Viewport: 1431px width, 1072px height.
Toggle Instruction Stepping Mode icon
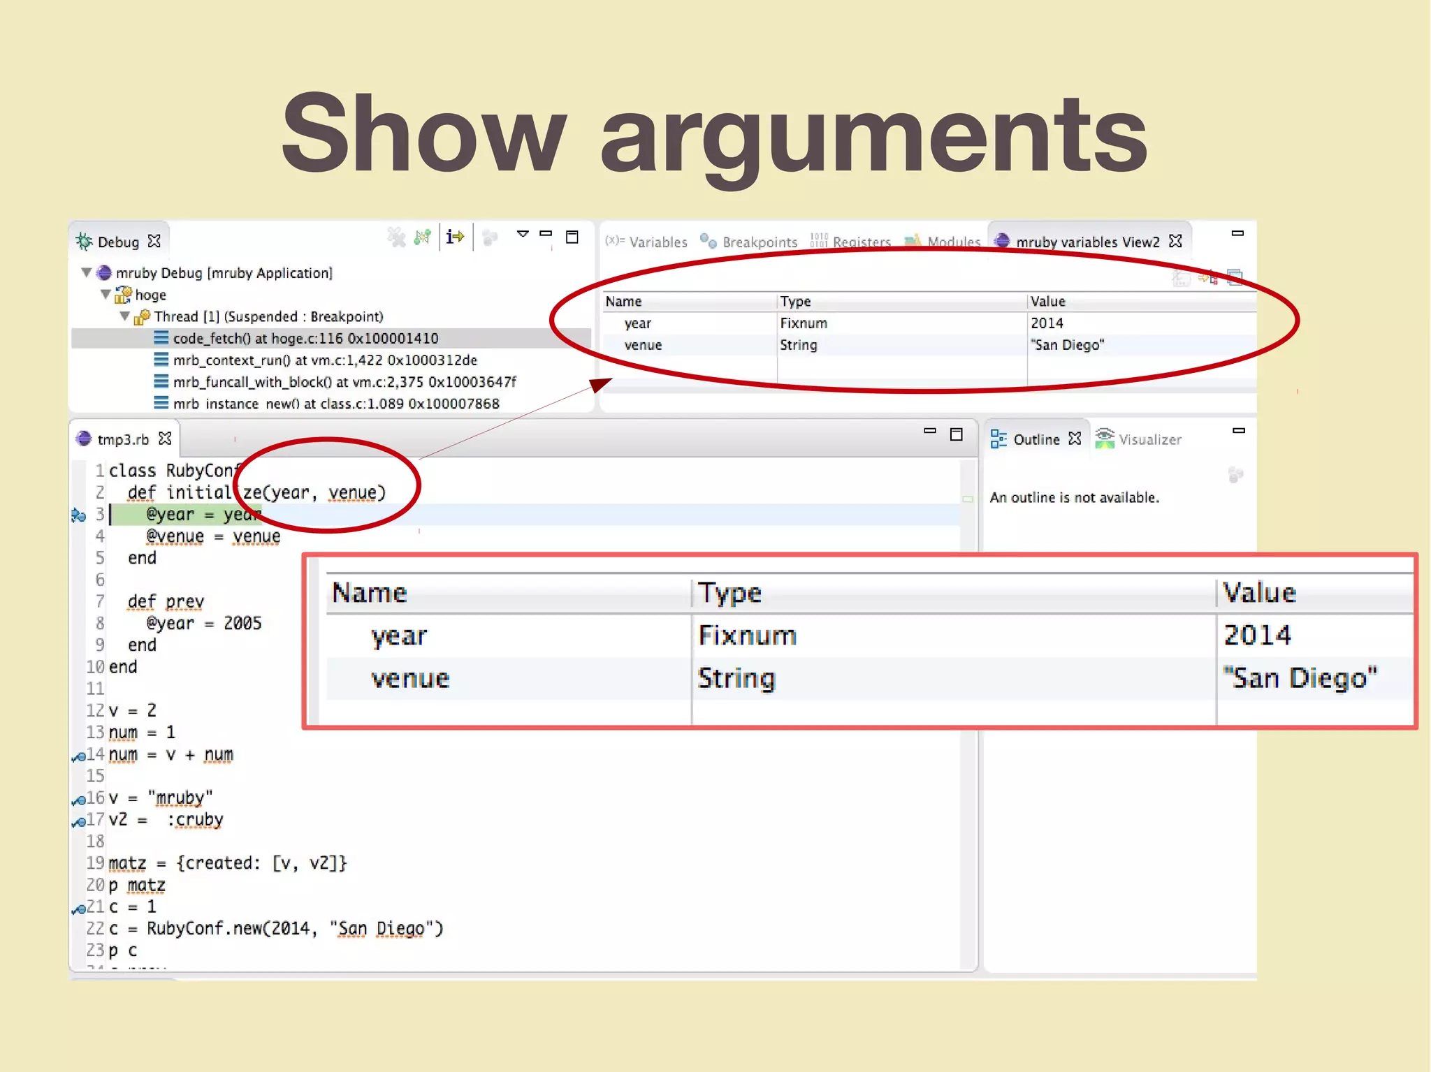tap(456, 237)
